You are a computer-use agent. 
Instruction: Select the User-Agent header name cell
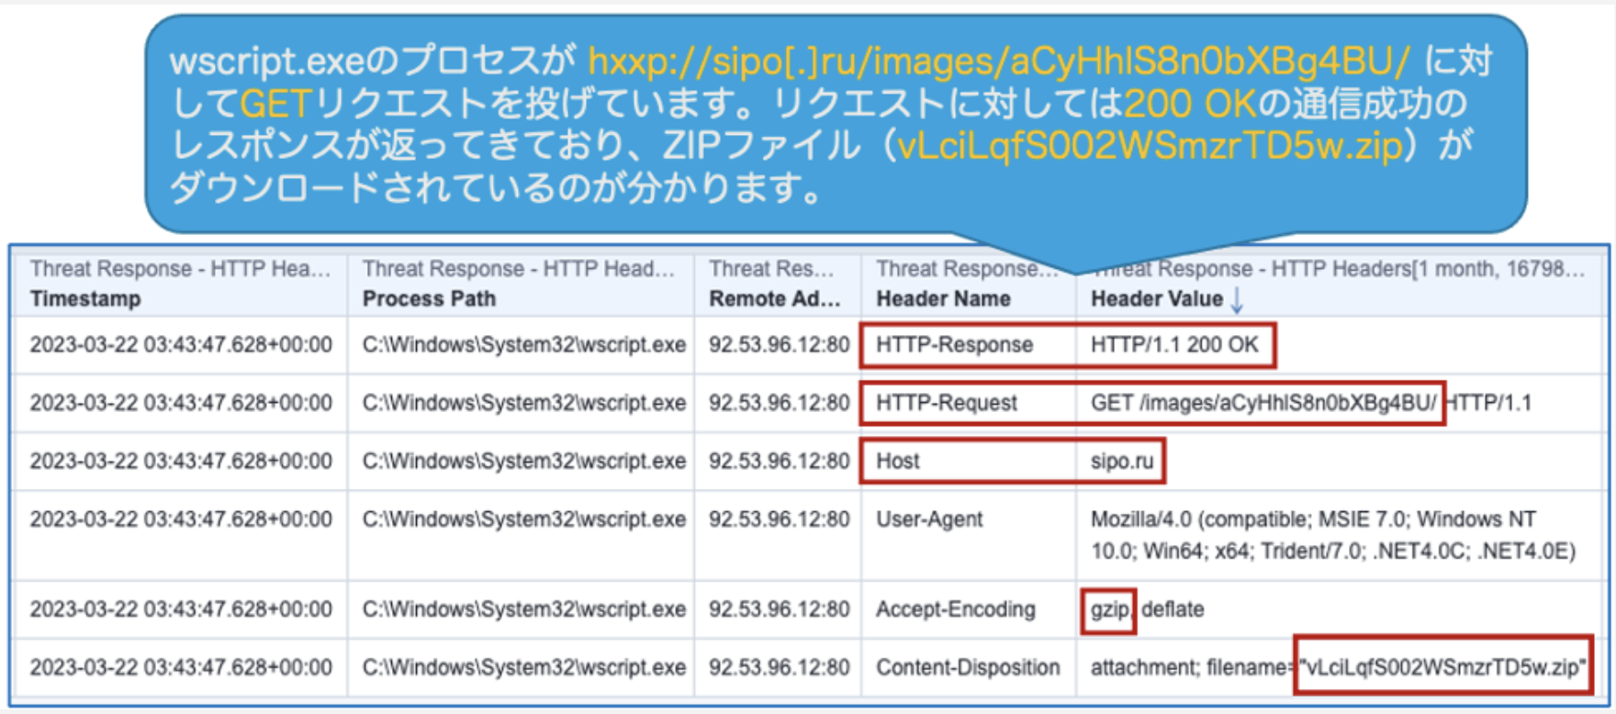[x=929, y=519]
